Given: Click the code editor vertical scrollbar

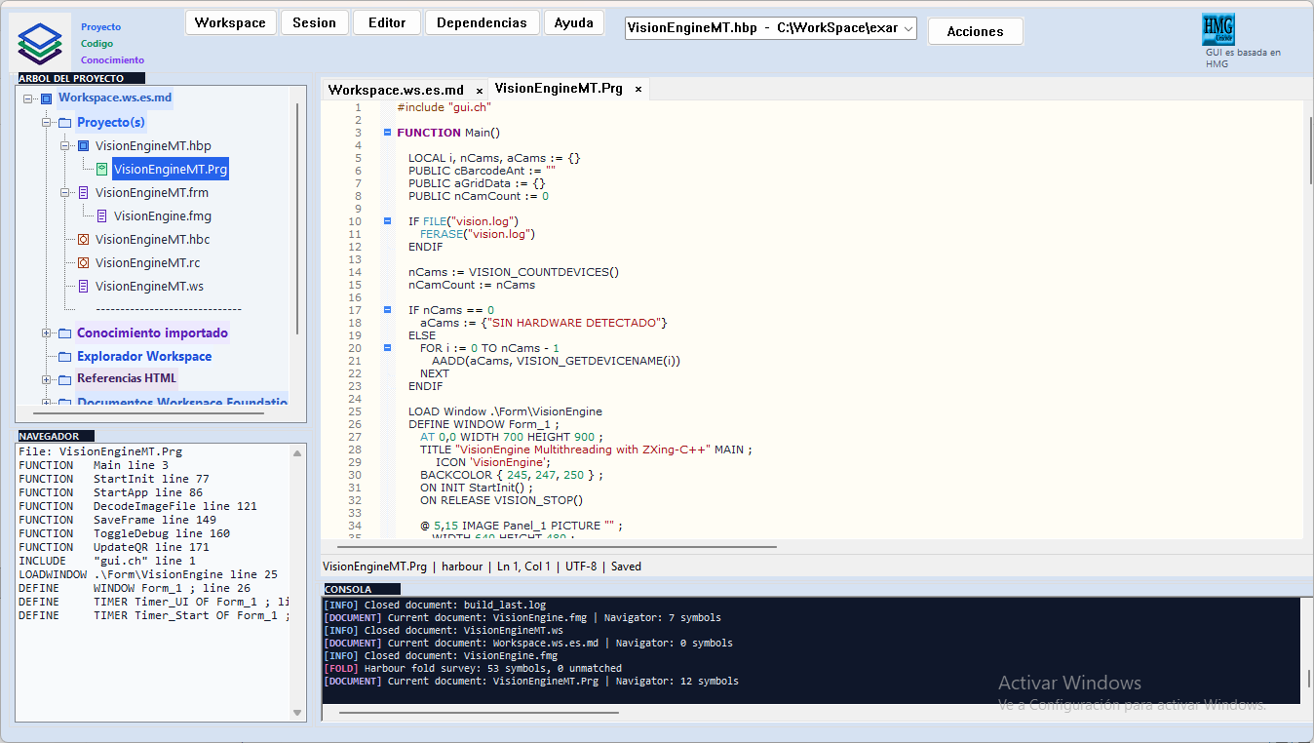Looking at the screenshot, I should click(1307, 317).
